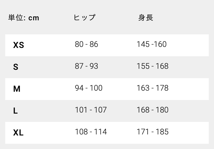Click empty area right of XL row
This screenshot has height=149, width=214.
point(190,133)
